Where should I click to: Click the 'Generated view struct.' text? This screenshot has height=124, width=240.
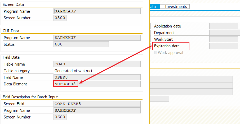click(x=74, y=71)
